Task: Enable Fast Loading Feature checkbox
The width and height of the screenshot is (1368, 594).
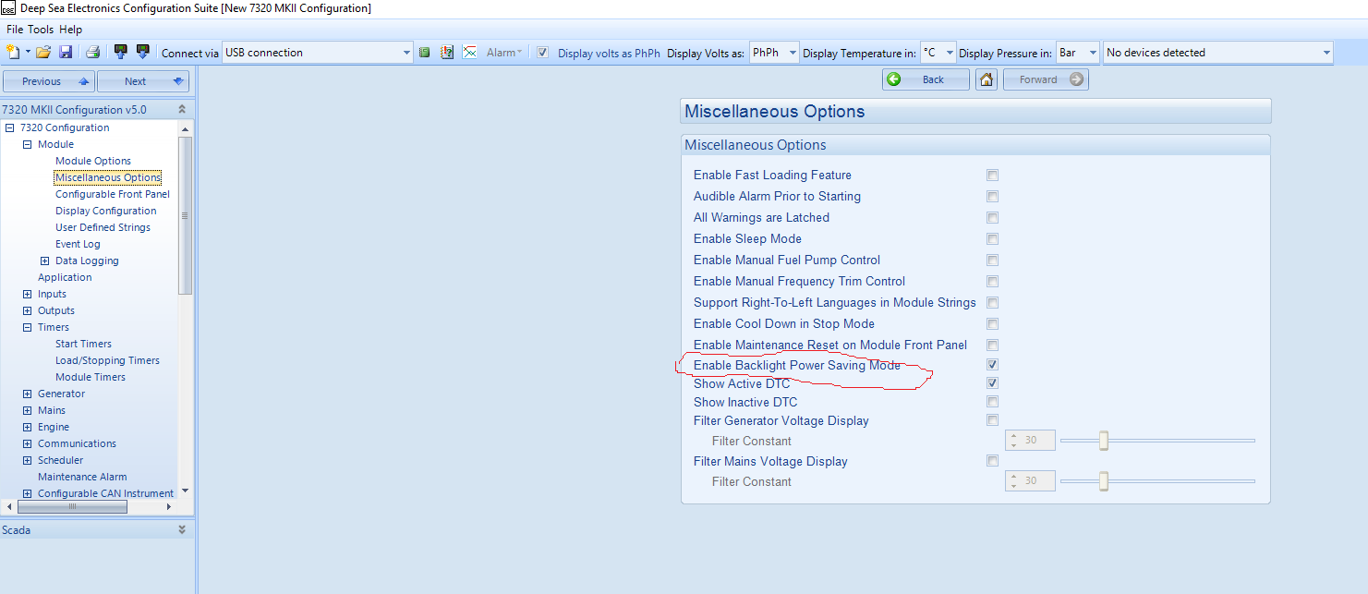Action: point(992,176)
